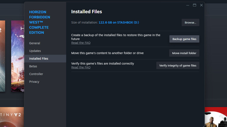Image resolution: width=227 pixels, height=127 pixels.
Task: Click Move install folder button
Action: (184, 53)
